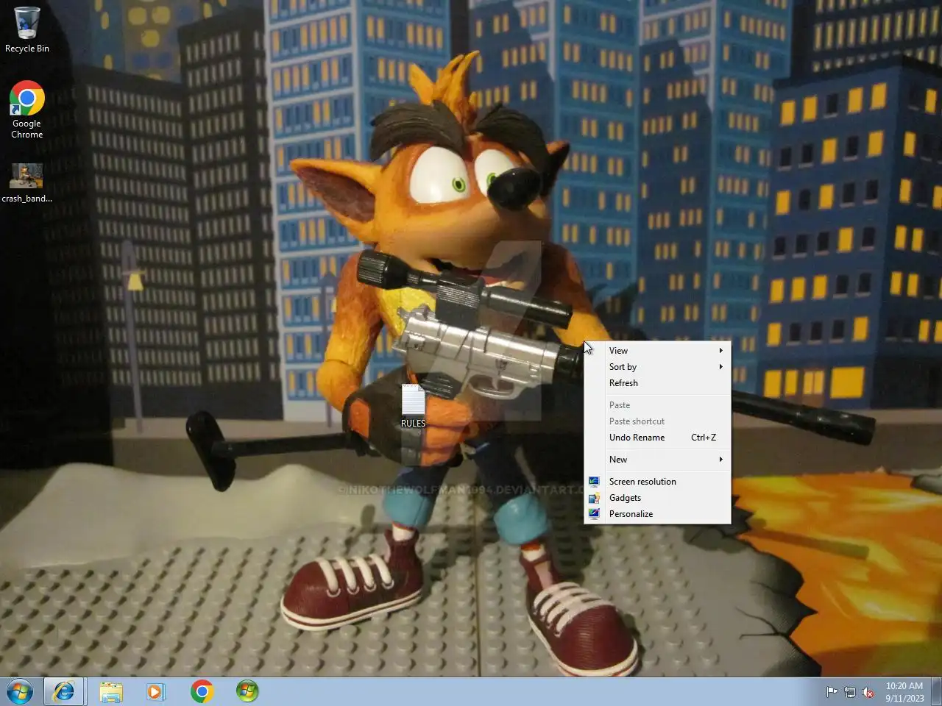
Task: Choose Refresh from the context menu
Action: click(x=658, y=383)
